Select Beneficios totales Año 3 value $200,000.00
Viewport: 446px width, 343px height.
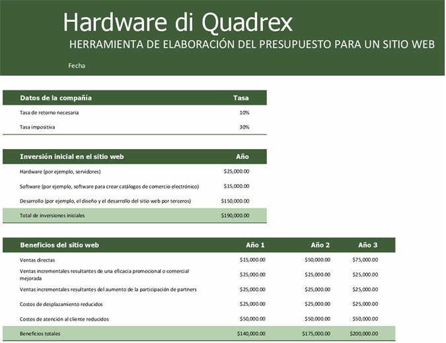[x=364, y=334]
